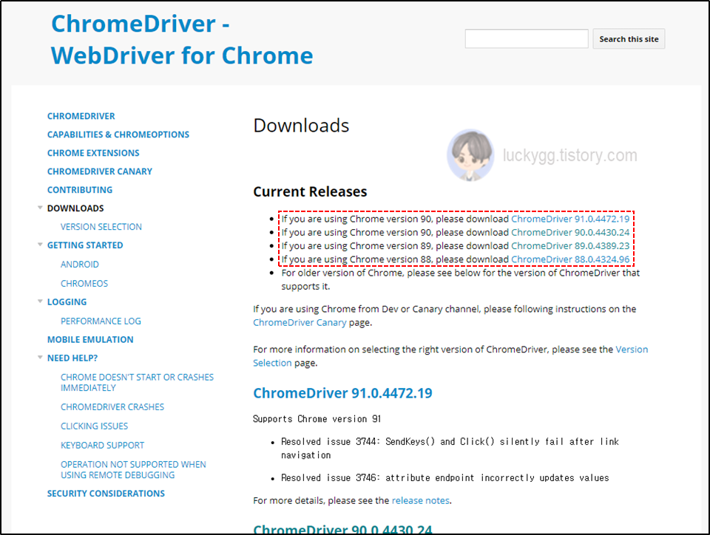The height and width of the screenshot is (535, 710).
Task: Open ChromeDriver Crashes help page
Action: (x=112, y=407)
